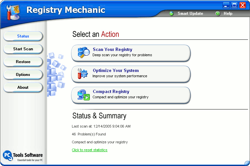Choose the Optimize Your System action

[x=131, y=74]
